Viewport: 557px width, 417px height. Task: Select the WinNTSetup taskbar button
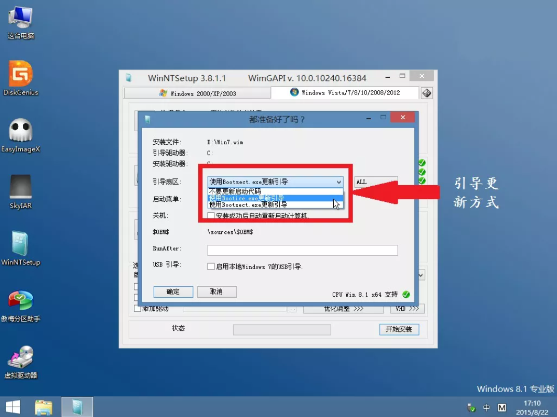[77, 407]
